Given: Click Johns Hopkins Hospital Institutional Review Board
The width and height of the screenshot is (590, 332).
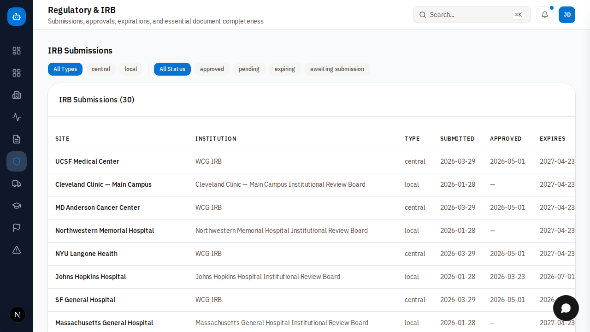Looking at the screenshot, I should [x=268, y=277].
